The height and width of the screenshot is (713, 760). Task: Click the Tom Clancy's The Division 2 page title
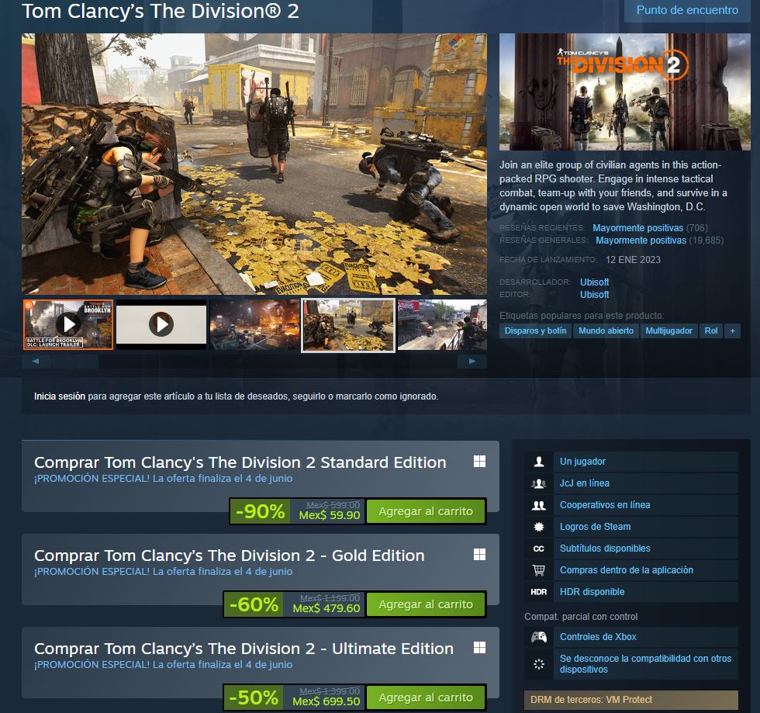(161, 11)
